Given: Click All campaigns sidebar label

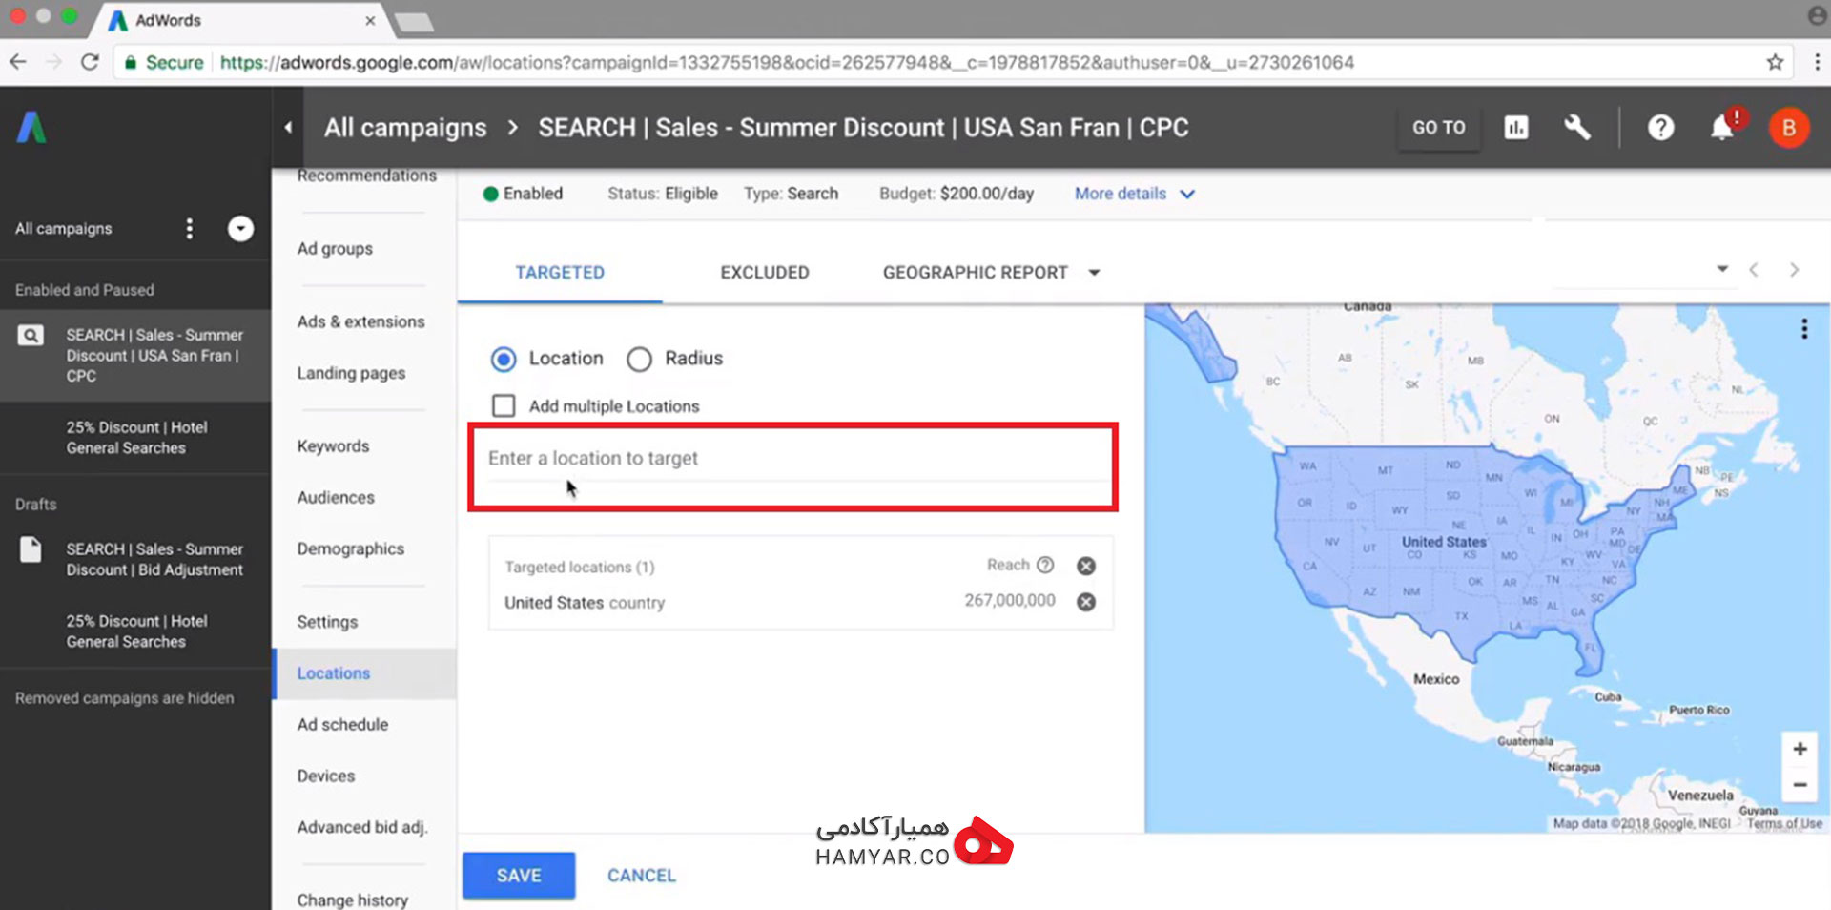Looking at the screenshot, I should tap(63, 229).
